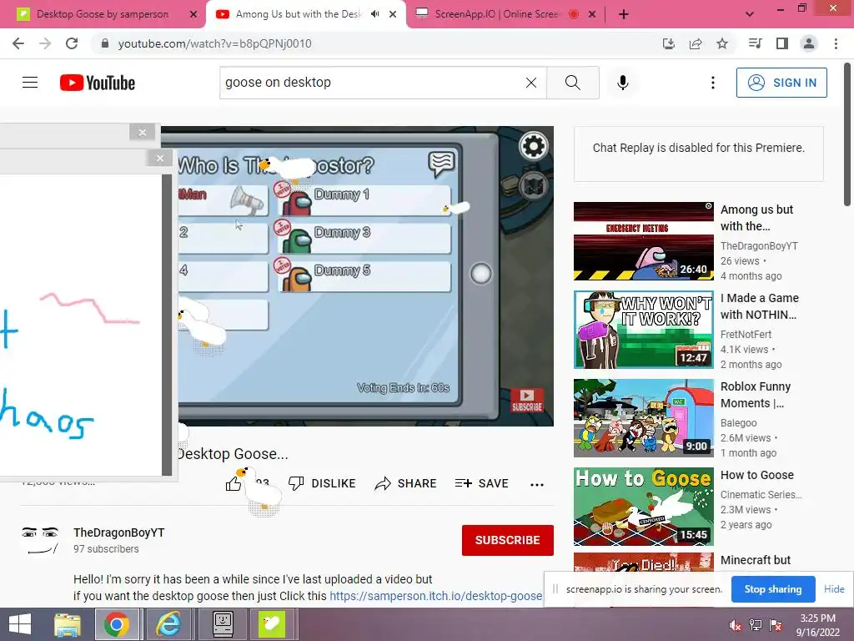This screenshot has height=641, width=854.
Task: Select the Chrome taskbar icon
Action: [x=118, y=624]
